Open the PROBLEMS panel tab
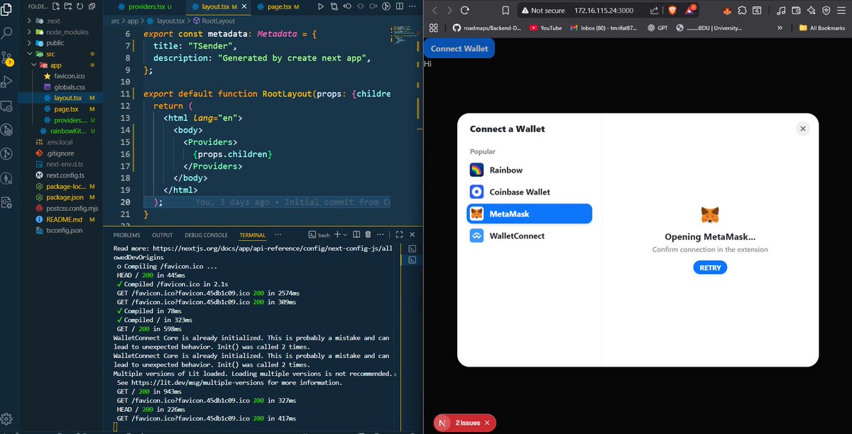Screen dimensions: 852x434 coord(127,235)
